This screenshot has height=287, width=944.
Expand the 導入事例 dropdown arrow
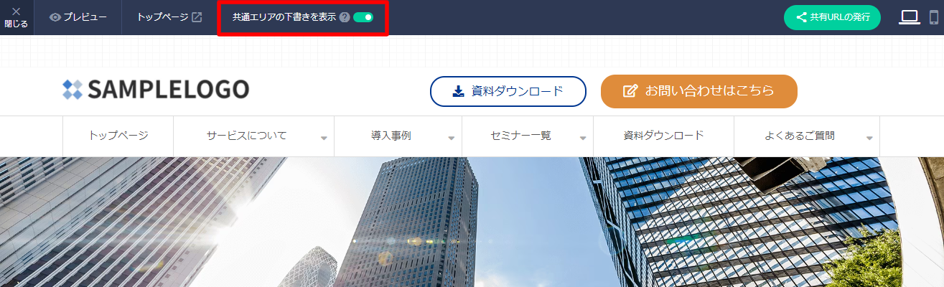[452, 138]
